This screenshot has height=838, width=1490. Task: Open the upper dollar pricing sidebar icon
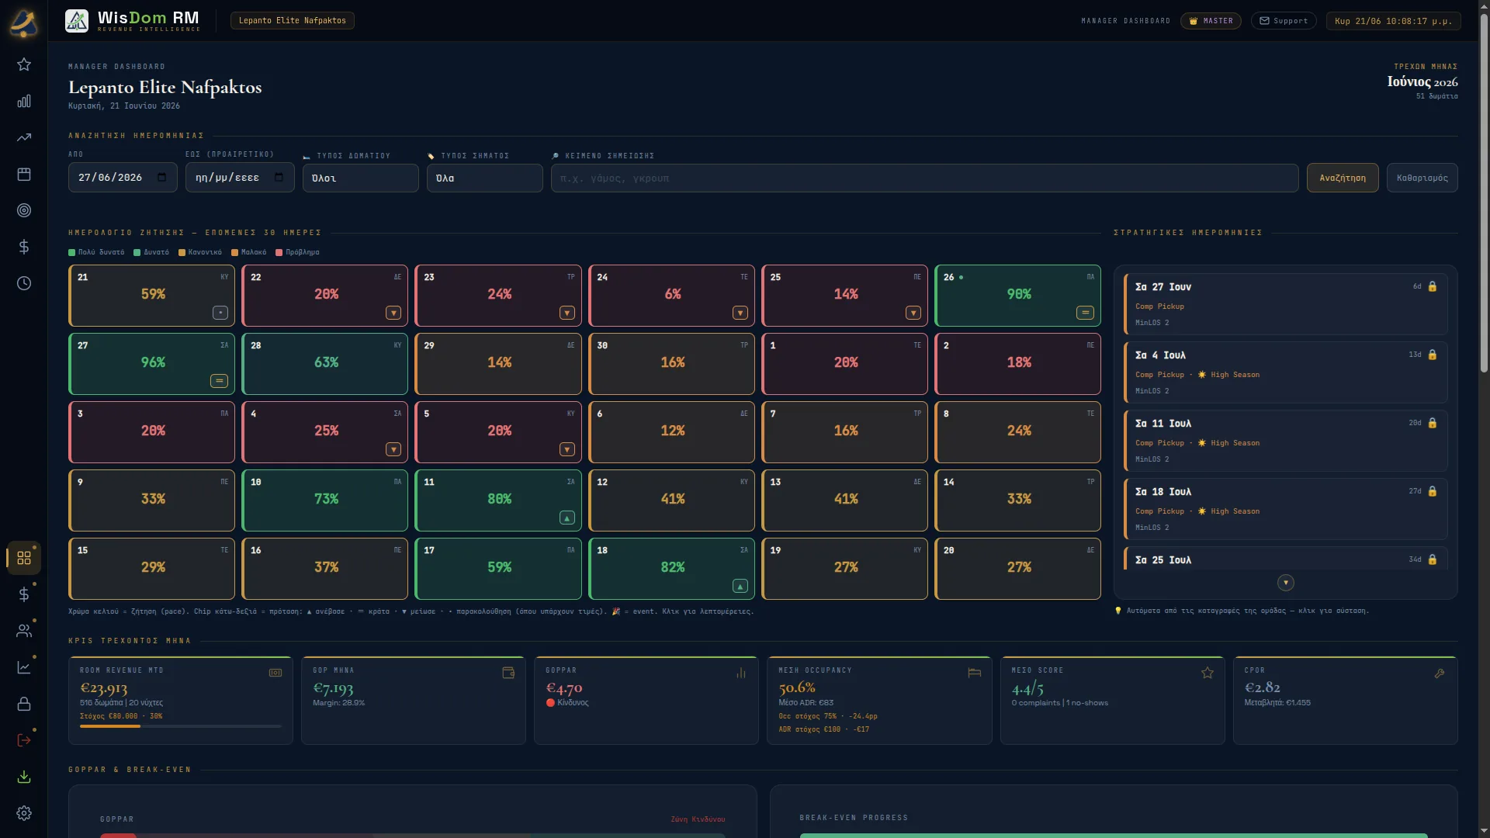click(24, 247)
